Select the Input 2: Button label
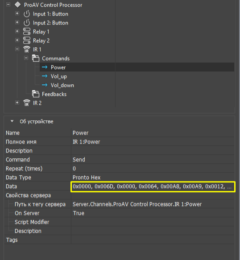This screenshot has width=240, height=260. 50,23
